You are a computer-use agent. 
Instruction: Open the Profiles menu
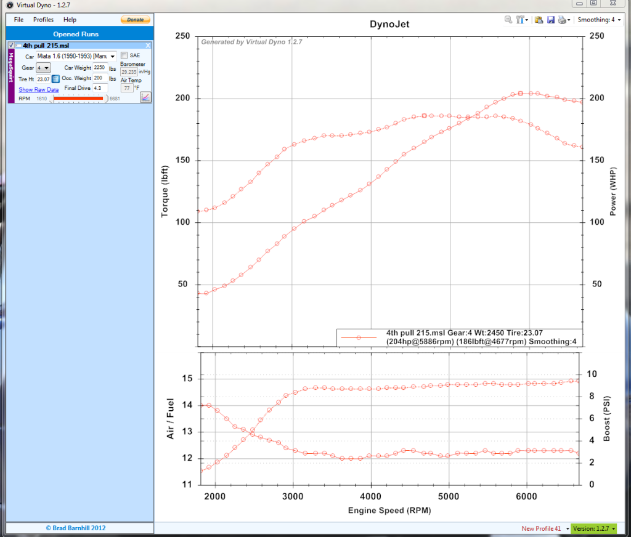(43, 20)
